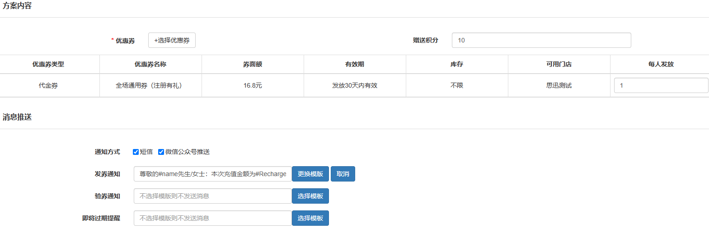Click the +选择优惠券 button
Viewport: 709px width, 233px height.
tap(172, 40)
